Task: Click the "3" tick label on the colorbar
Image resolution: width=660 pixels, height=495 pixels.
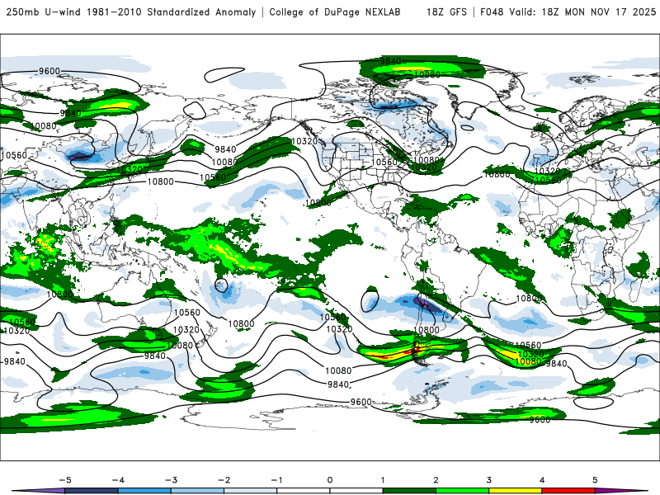Action: click(x=489, y=480)
